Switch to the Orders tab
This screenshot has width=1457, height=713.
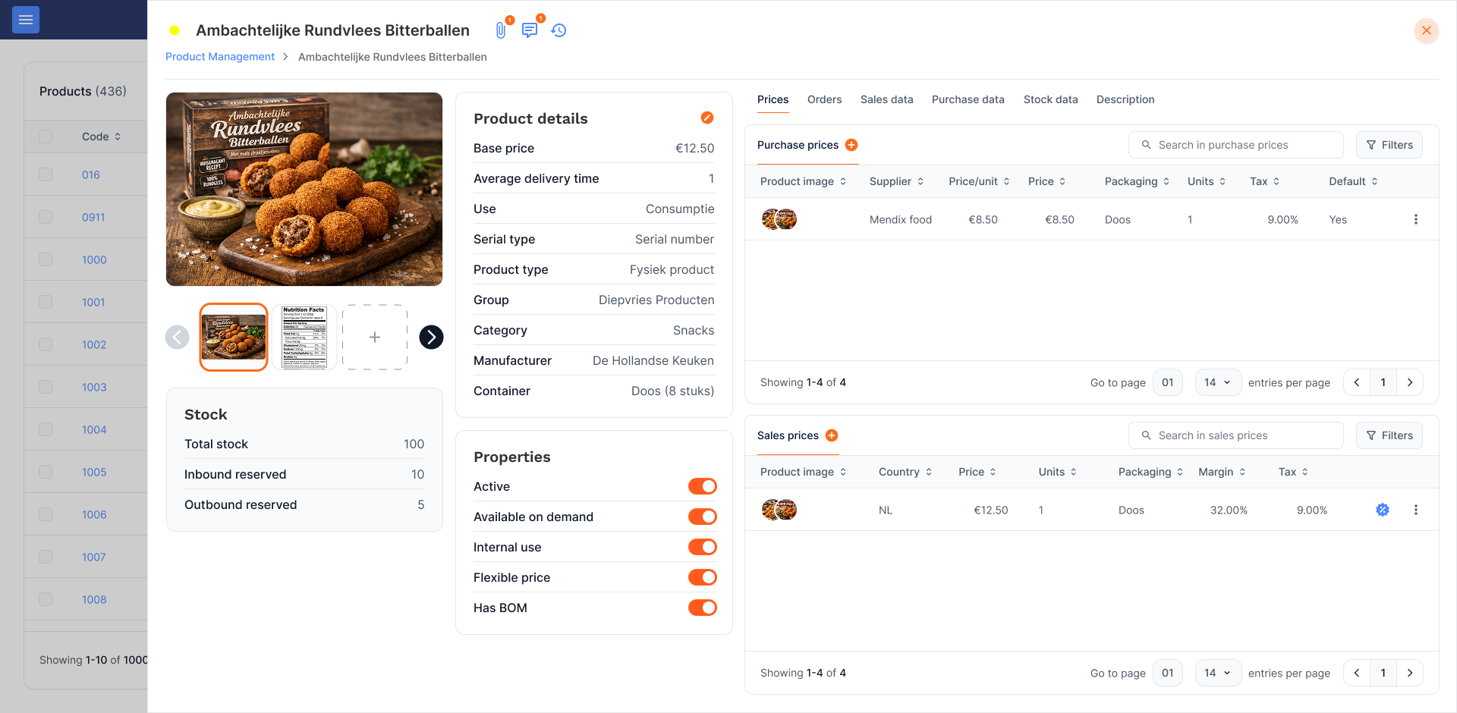(824, 99)
